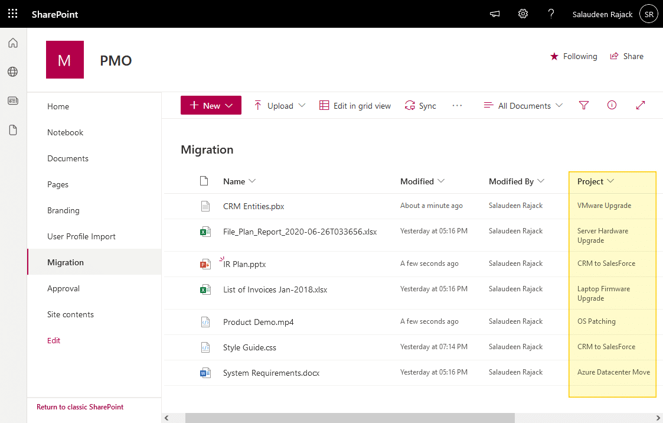Open the Modified column sort menu
Screen dimensions: 663x423
(422, 181)
